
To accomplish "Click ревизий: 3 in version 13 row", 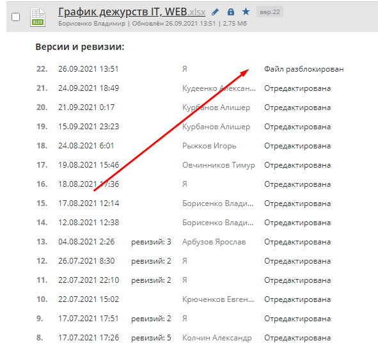I will coord(151,242).
